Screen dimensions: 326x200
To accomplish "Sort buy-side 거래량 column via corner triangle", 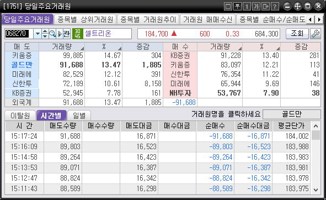I will pyautogui.click(x=240, y=49).
